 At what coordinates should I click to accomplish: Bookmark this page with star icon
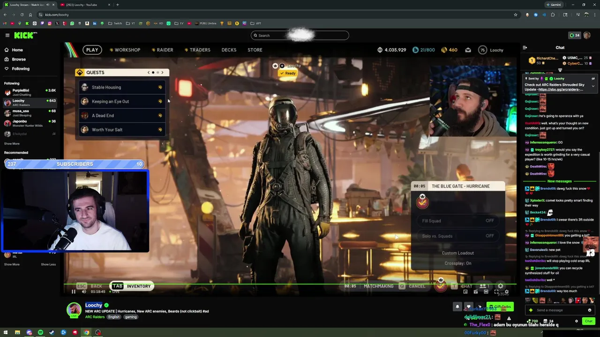pos(516,15)
